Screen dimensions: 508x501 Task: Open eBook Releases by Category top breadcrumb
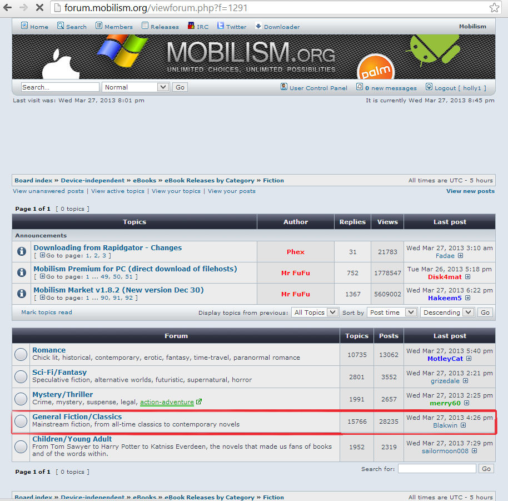coord(210,181)
